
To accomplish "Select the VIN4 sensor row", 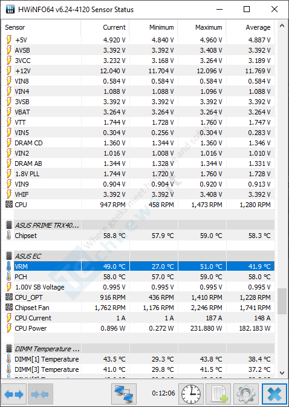I will (x=138, y=91).
